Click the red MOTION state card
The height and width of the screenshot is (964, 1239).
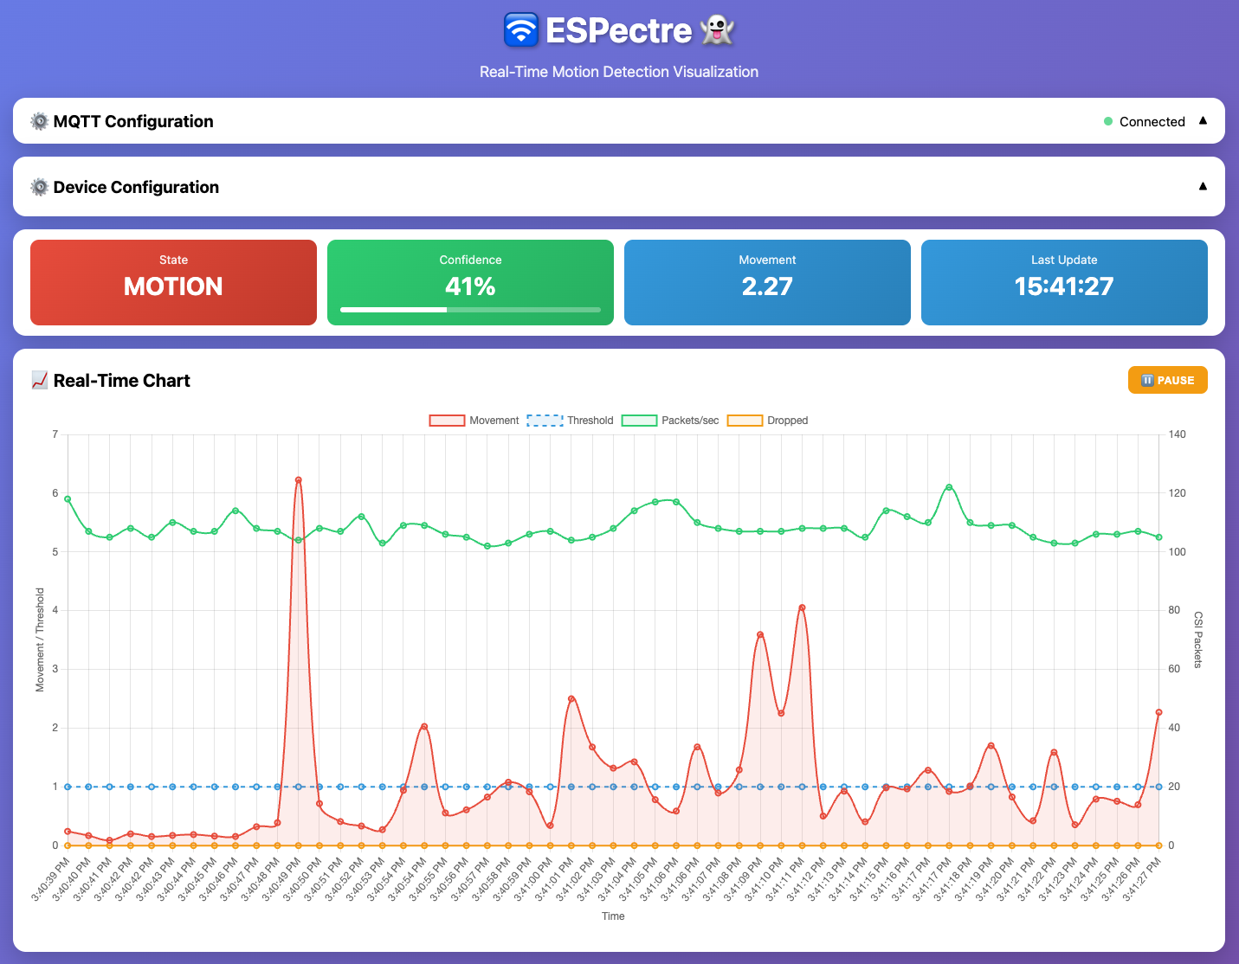173,282
